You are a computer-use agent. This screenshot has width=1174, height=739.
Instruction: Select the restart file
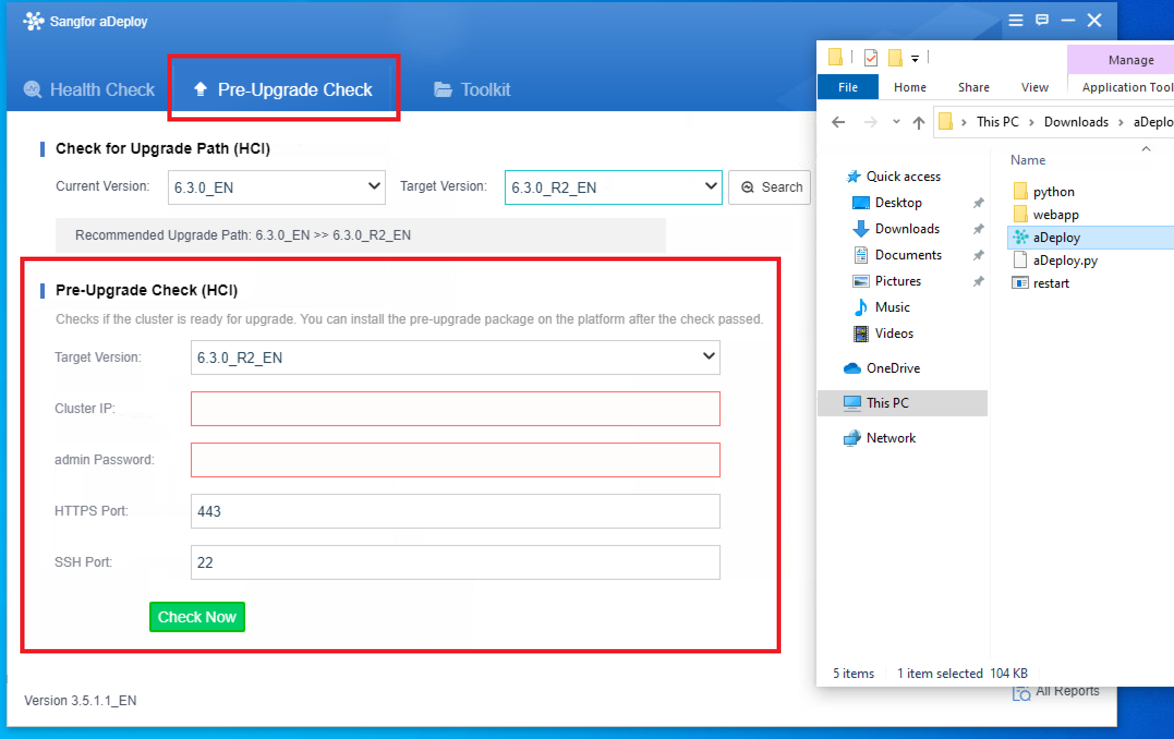(1050, 283)
